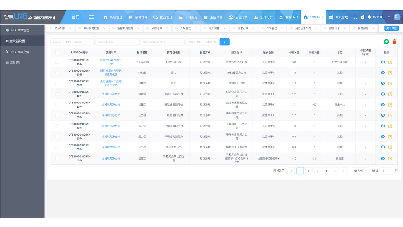Edit the 冷箱天然气出口温度 trigger row
403x227 pixels.
click(x=390, y=158)
